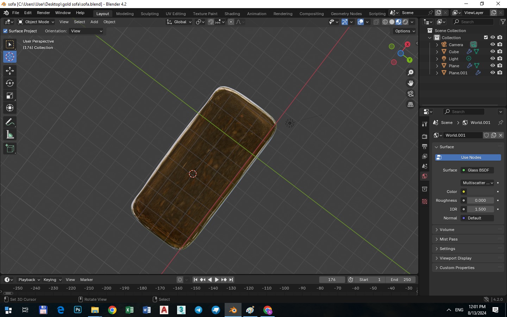Toggle the Collection exclude checkbox in outliner
Image resolution: width=507 pixels, height=317 pixels.
click(x=486, y=37)
